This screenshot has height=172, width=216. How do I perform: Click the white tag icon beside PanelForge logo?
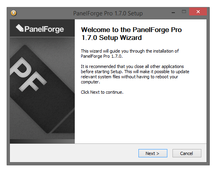(20, 28)
